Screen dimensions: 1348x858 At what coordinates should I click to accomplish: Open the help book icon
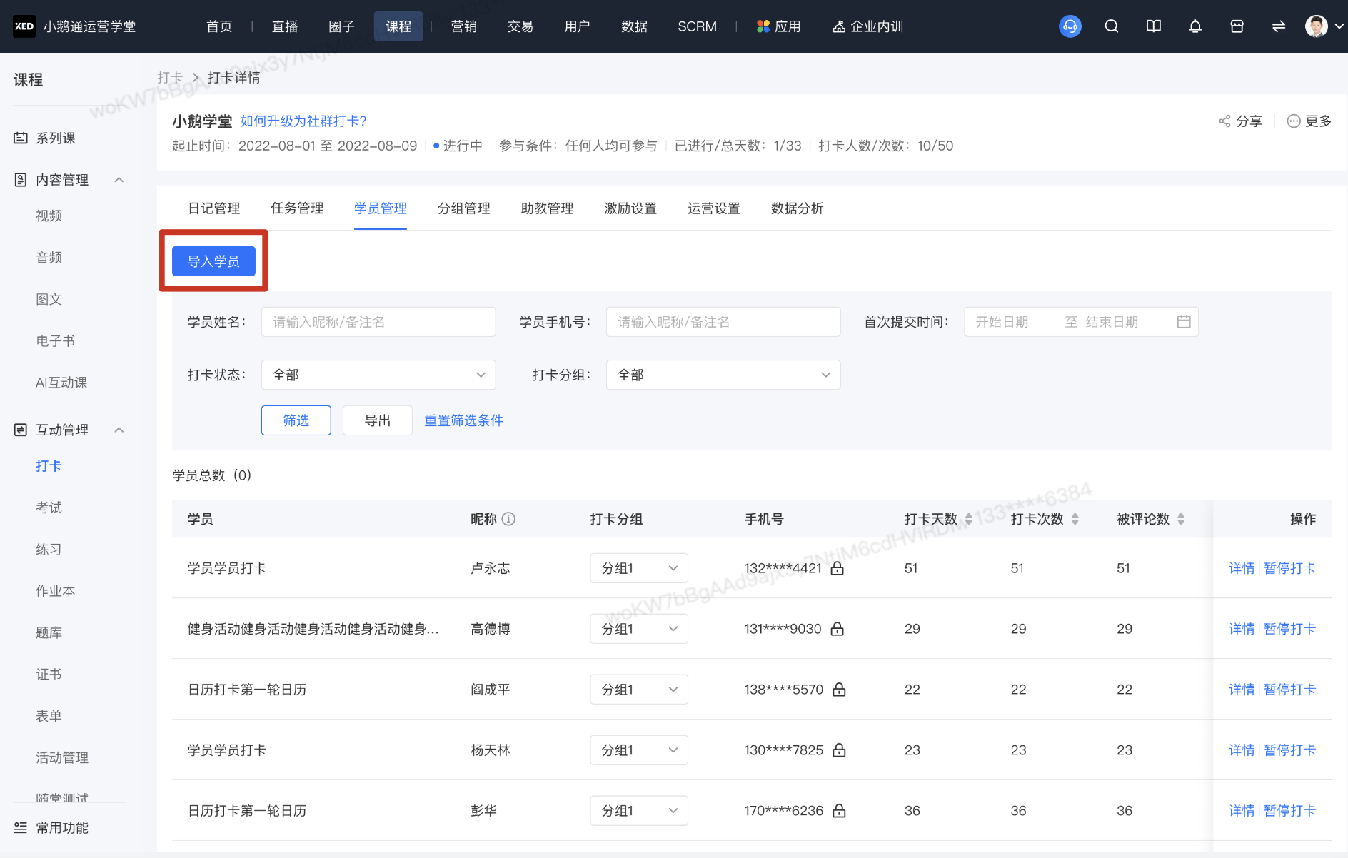point(1154,26)
